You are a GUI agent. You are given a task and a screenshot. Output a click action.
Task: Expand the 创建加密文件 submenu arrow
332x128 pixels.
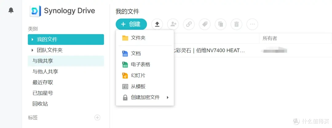[168, 98]
